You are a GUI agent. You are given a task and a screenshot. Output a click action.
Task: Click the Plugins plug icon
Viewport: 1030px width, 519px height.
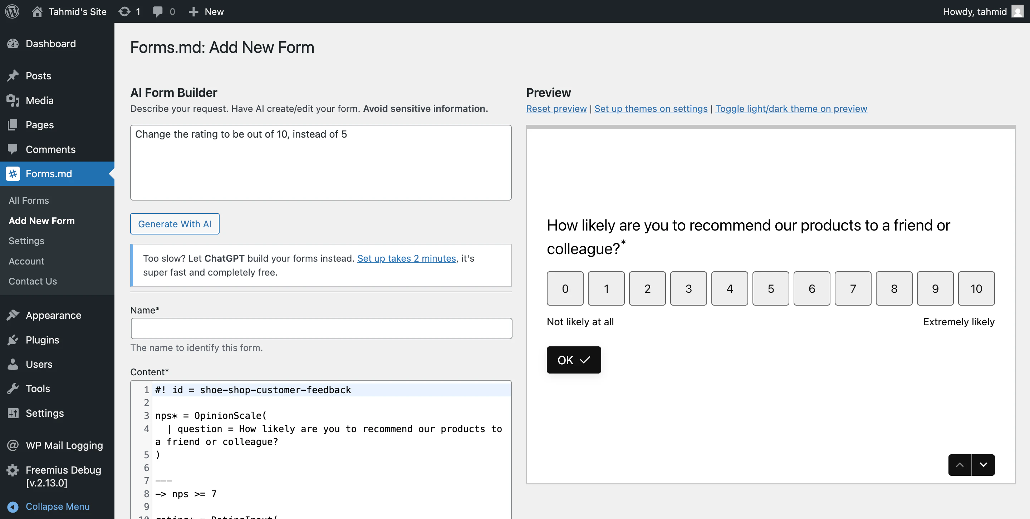[x=13, y=340]
